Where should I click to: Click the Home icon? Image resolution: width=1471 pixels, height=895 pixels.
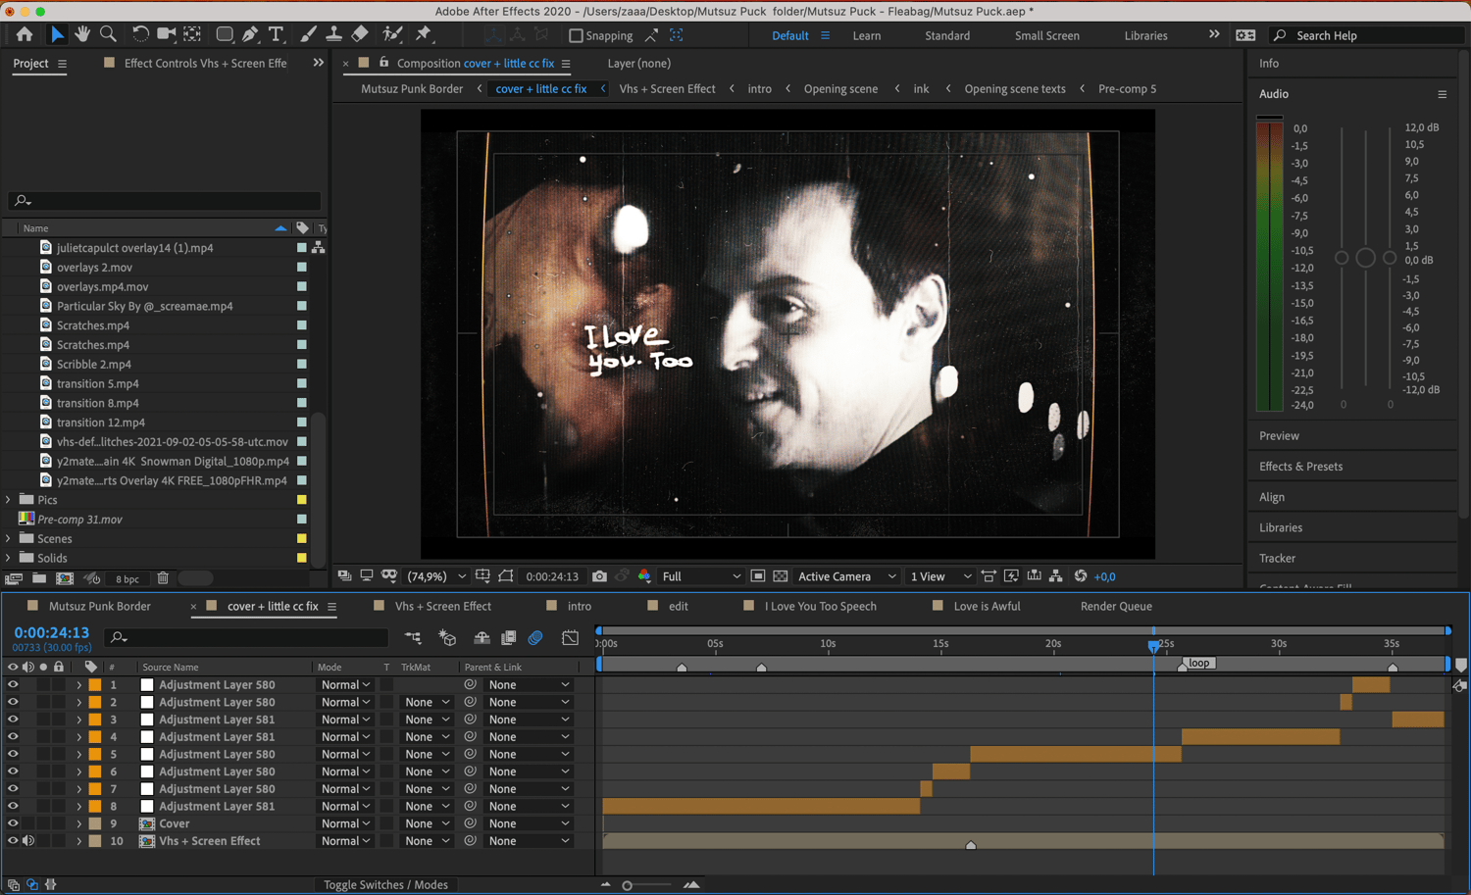(25, 34)
